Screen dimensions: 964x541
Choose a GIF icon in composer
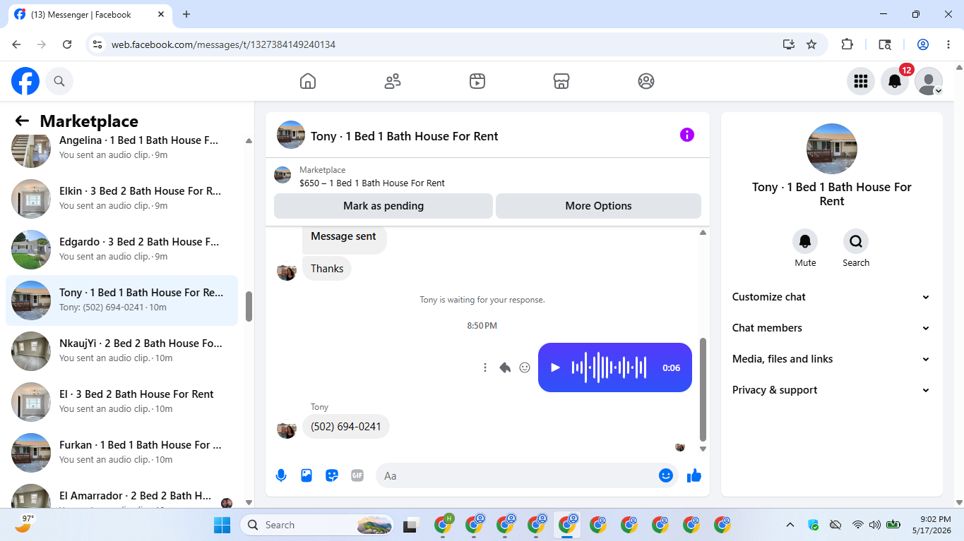point(357,475)
